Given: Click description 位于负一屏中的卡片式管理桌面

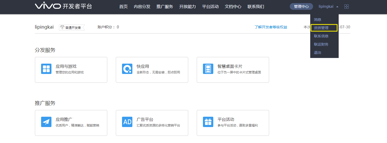Looking at the screenshot, I should pos(239,72).
